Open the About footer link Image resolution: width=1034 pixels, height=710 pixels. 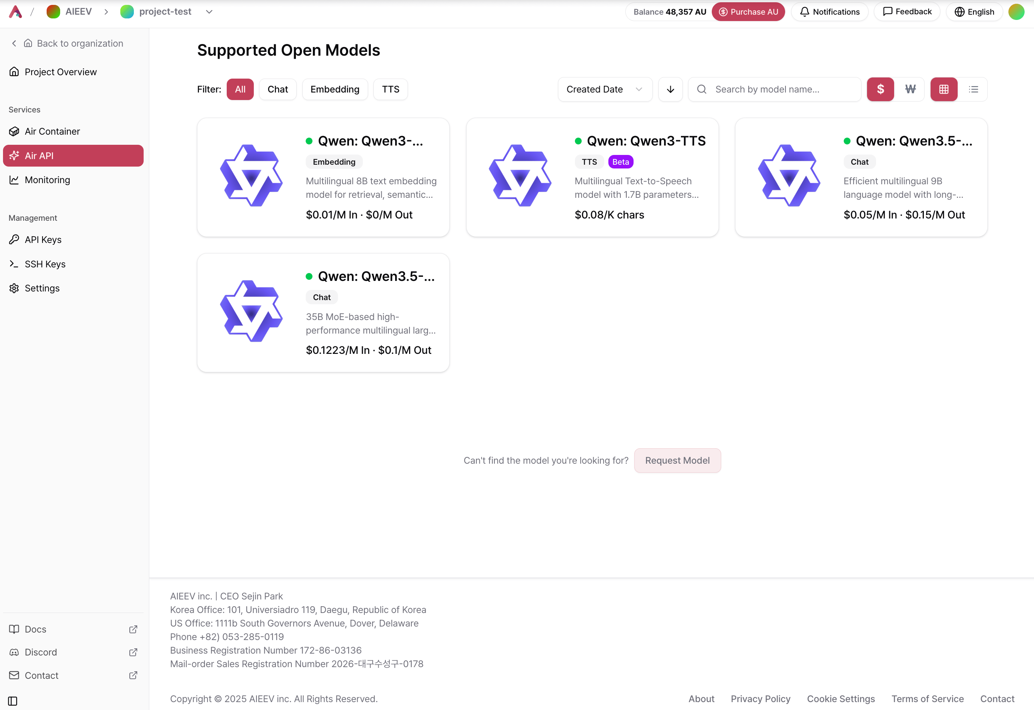702,699
